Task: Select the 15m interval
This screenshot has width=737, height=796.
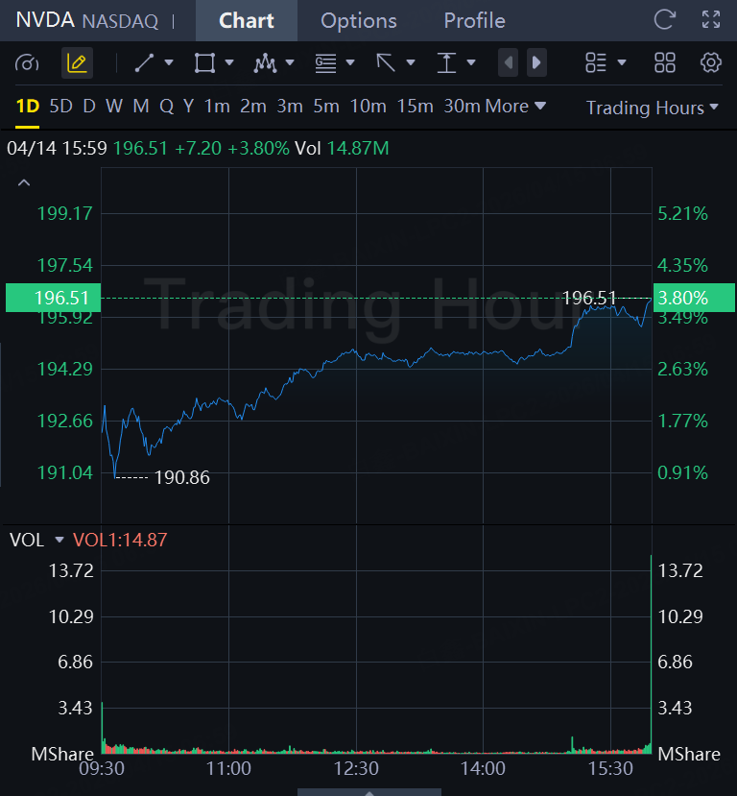Action: tap(415, 107)
